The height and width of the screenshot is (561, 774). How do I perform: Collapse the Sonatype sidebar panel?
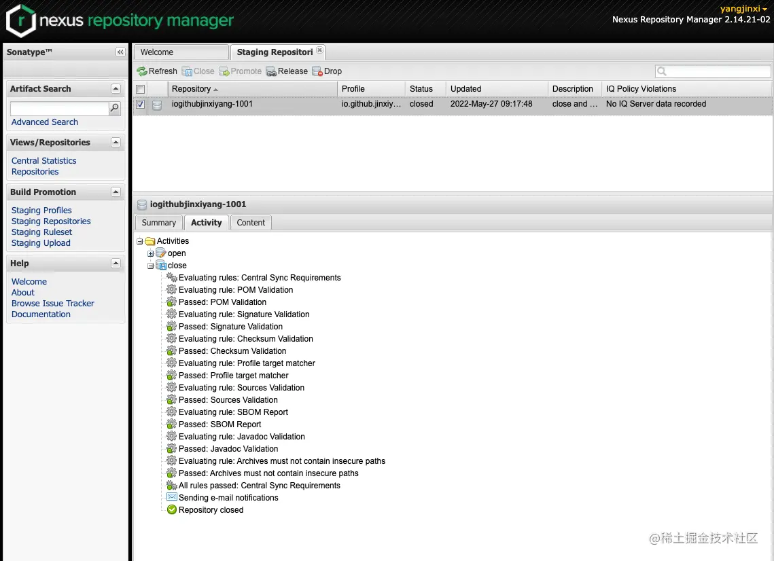click(x=120, y=52)
